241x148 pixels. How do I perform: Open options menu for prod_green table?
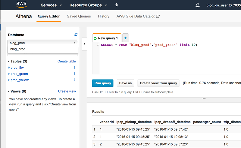tap(74, 74)
